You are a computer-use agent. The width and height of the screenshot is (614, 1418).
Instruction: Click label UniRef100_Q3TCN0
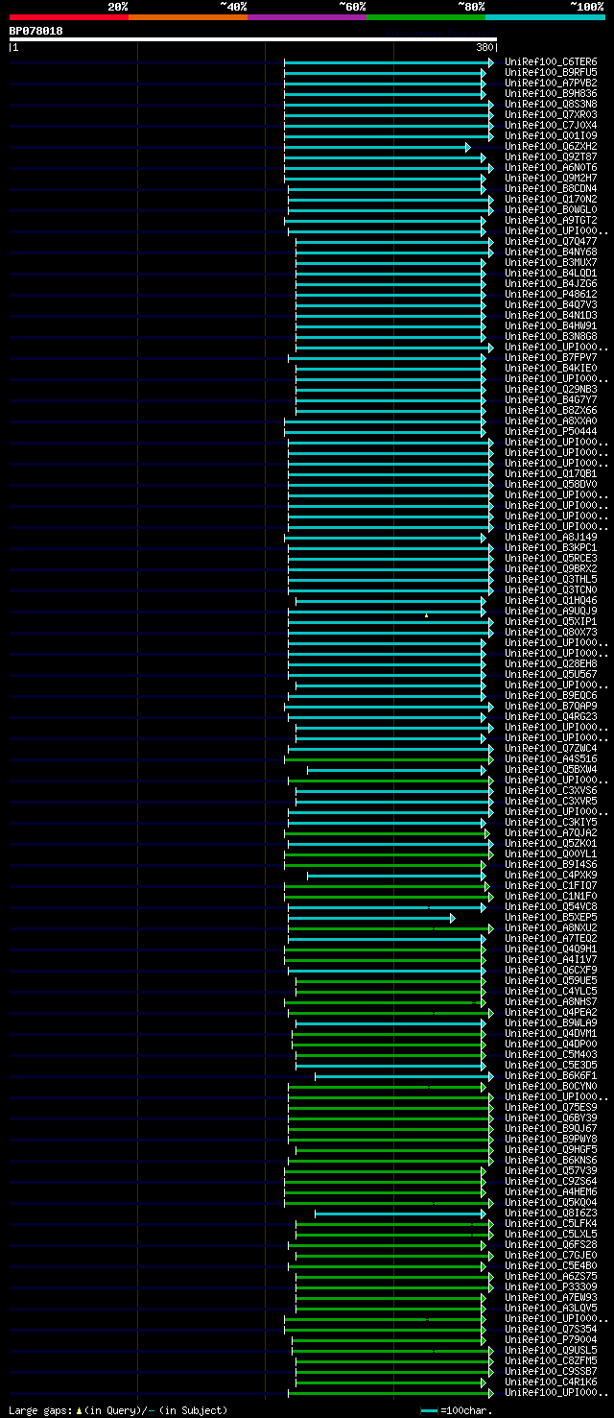tap(551, 590)
